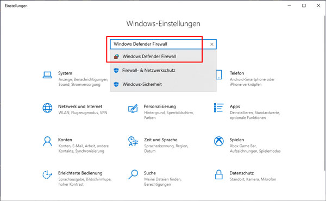This screenshot has width=326, height=201.
Task: Clear the search box with the X
Action: tap(212, 44)
